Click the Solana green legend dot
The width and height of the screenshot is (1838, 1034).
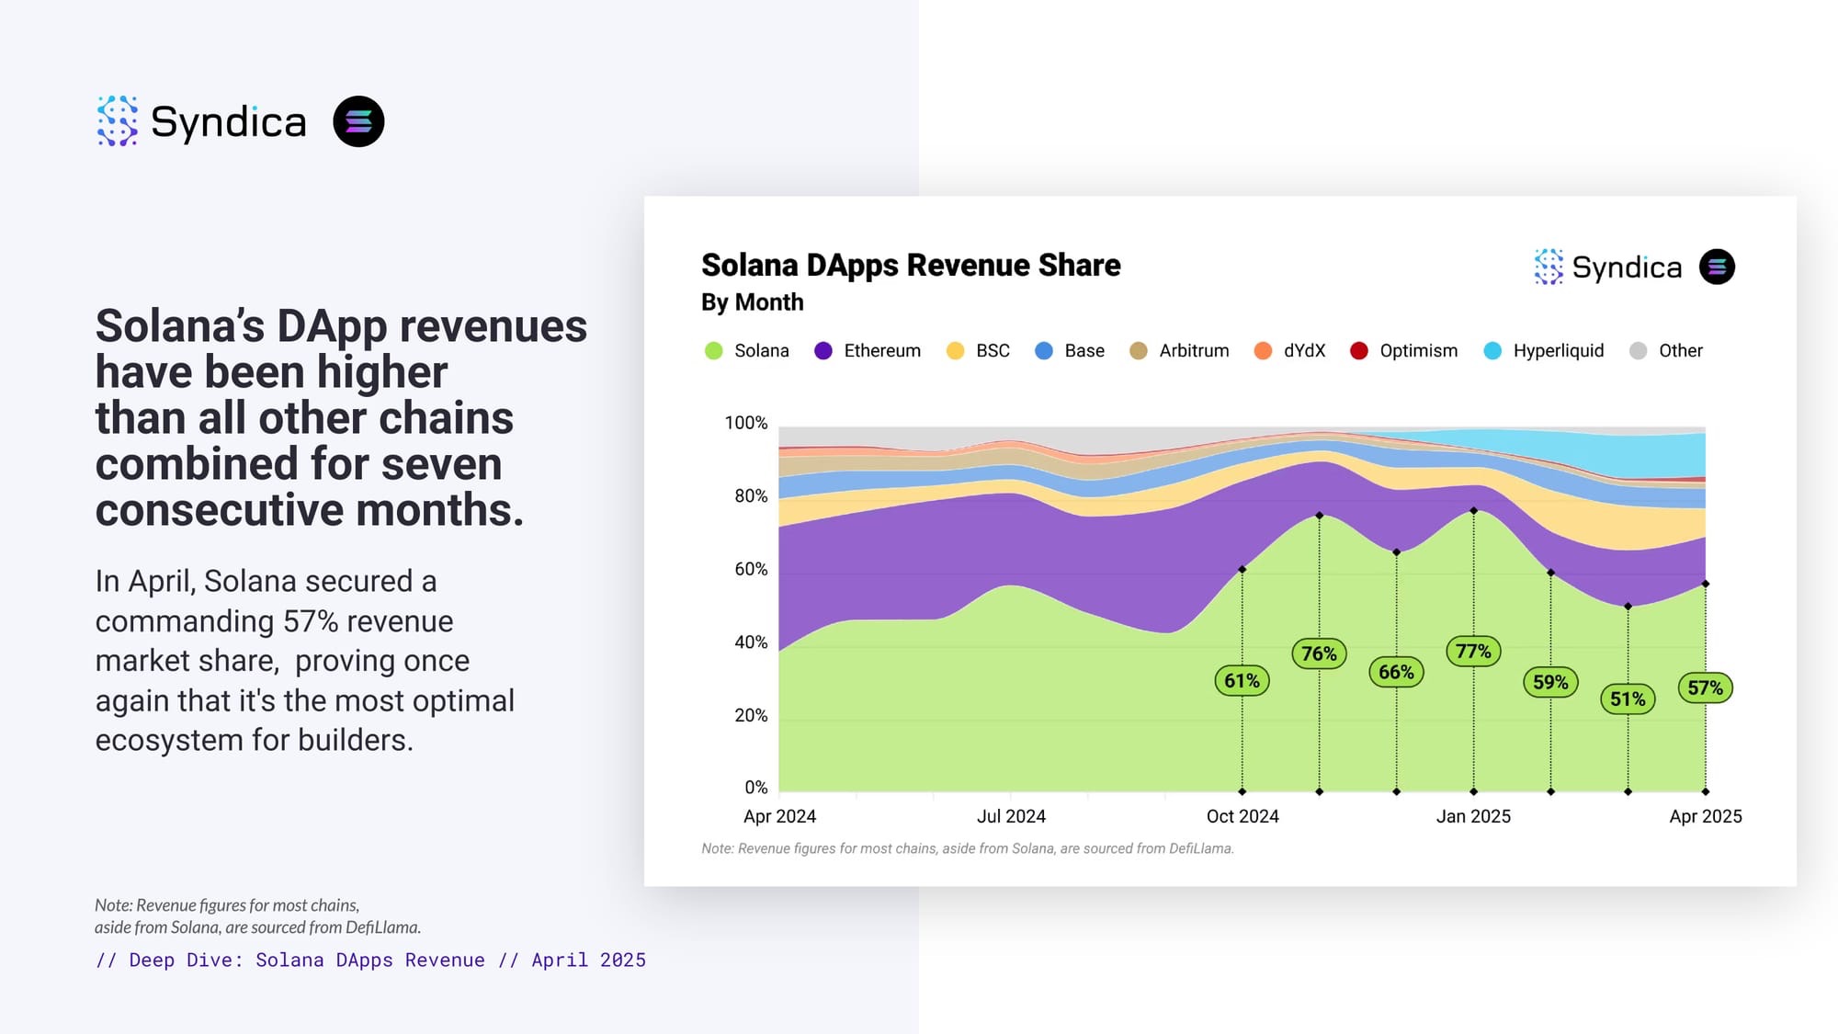coord(713,351)
